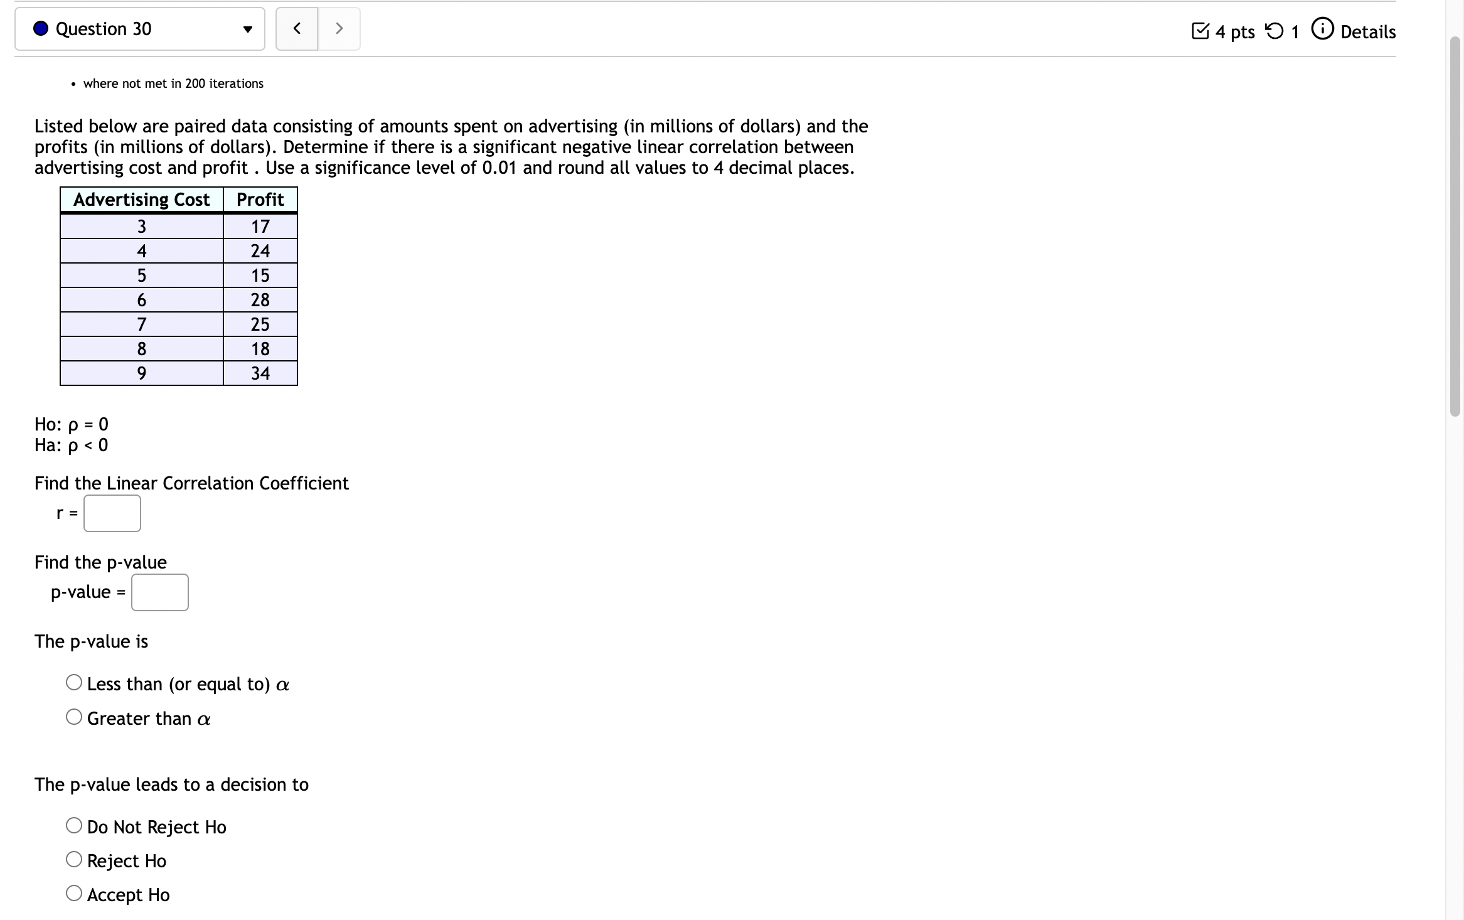The image size is (1464, 920).
Task: Click the p-value input box
Action: [160, 592]
